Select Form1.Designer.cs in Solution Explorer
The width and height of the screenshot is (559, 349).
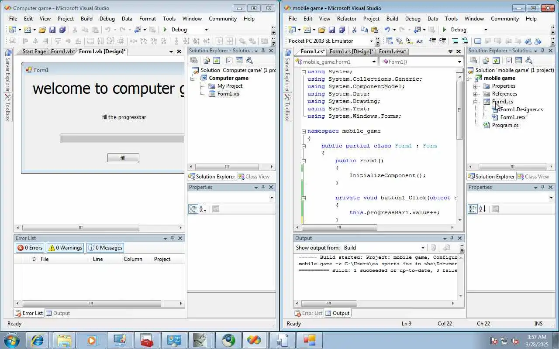pyautogui.click(x=521, y=109)
